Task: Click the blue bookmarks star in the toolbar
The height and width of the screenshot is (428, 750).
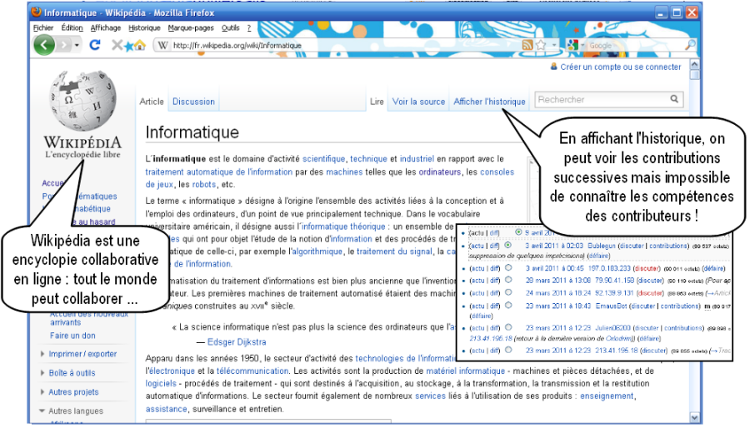Action: (128, 46)
